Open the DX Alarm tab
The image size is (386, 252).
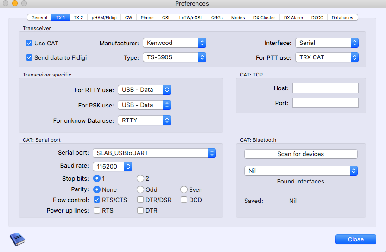click(x=293, y=18)
